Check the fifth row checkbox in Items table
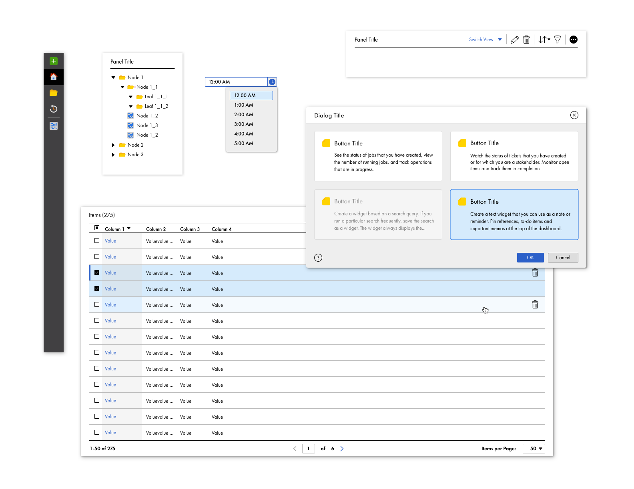This screenshot has width=634, height=489. (97, 304)
